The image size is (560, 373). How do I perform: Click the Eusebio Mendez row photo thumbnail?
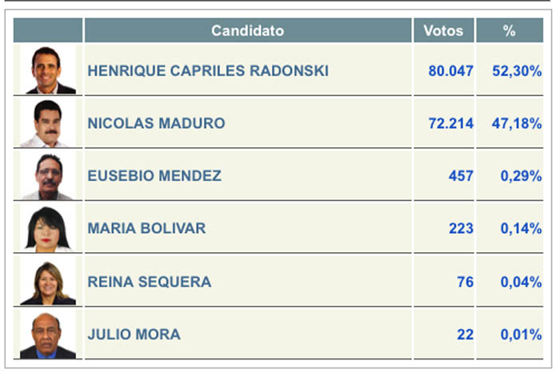[48, 175]
